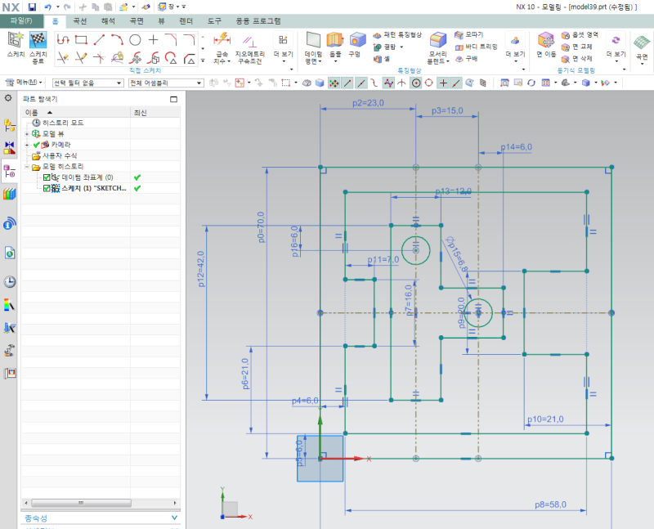Open the History (clock) sidebar tab
Image resolution: width=654 pixels, height=529 pixels.
tap(10, 282)
